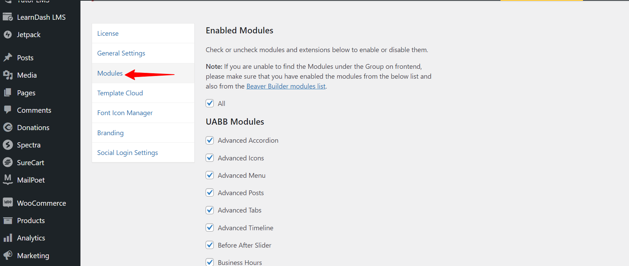Switch to the General Settings tab
Screen dimensions: 629x266
point(121,53)
